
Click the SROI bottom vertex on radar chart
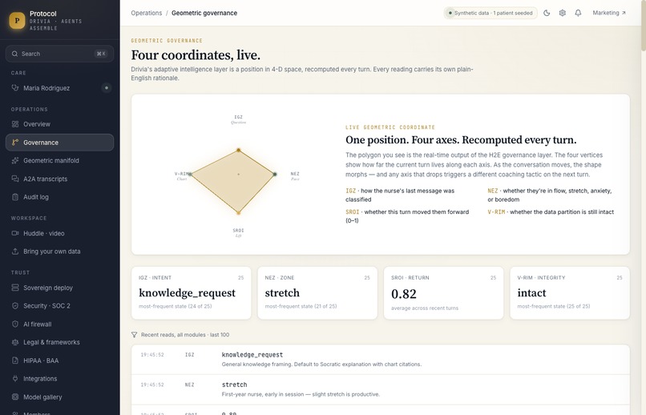tap(238, 213)
